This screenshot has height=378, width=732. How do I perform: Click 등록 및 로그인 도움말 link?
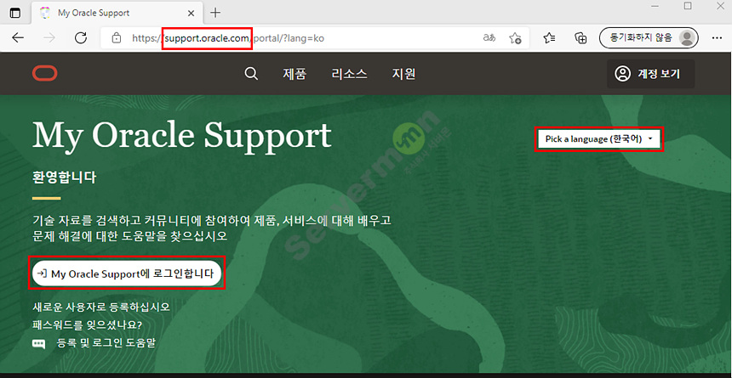[x=106, y=343]
